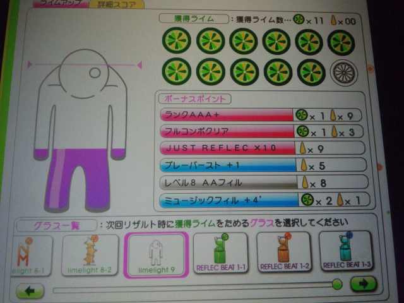The height and width of the screenshot is (303, 404).
Task: Click the pink fill-level line on the glass
Action: coord(85,64)
